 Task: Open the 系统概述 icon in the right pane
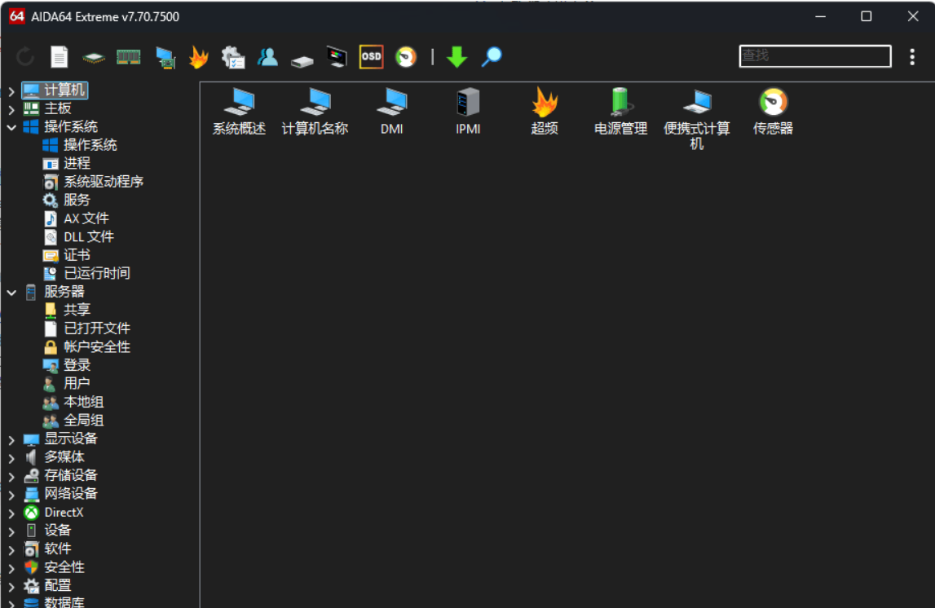pyautogui.click(x=239, y=112)
